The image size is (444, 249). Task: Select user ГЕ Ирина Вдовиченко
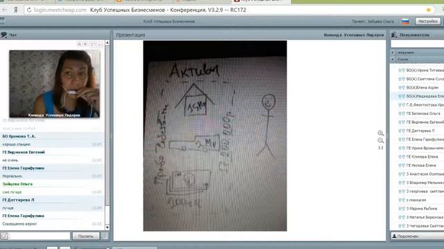coord(425,148)
